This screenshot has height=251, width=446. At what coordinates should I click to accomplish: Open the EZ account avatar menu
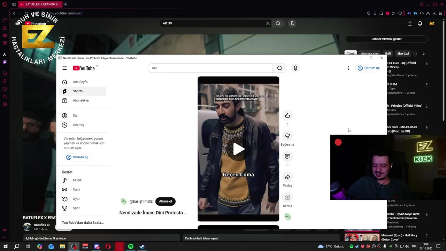pyautogui.click(x=432, y=23)
